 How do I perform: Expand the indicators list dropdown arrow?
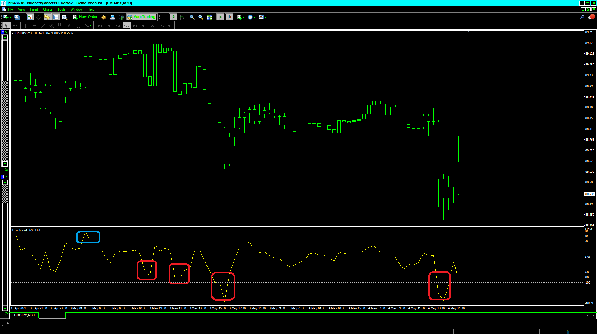point(243,17)
